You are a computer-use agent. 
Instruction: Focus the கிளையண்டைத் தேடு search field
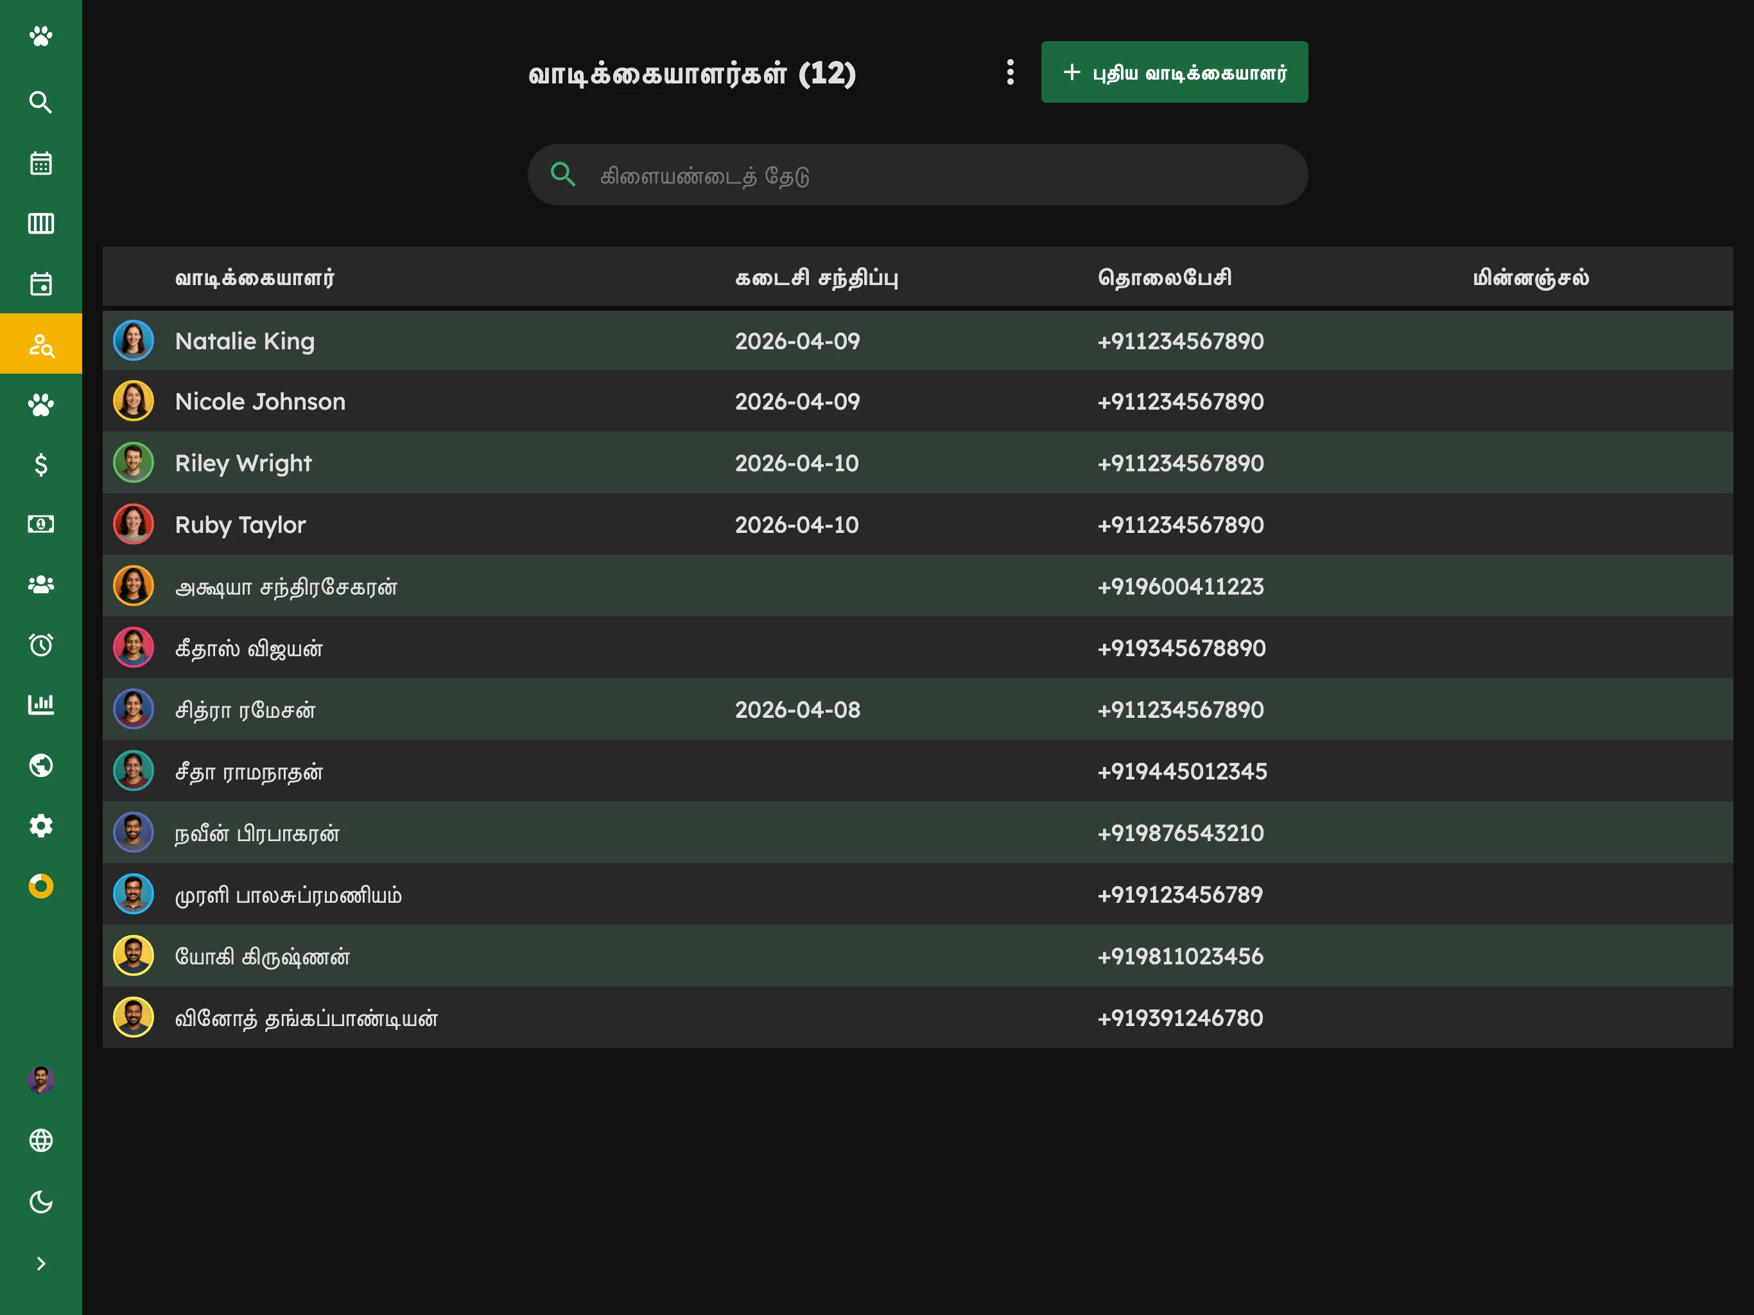[x=917, y=175]
